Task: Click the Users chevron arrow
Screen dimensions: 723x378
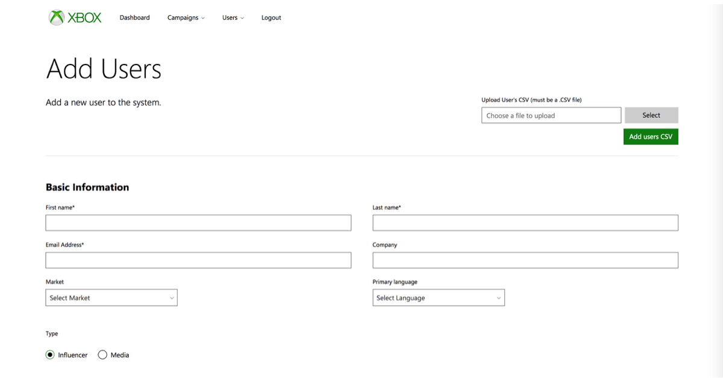Action: pyautogui.click(x=242, y=18)
